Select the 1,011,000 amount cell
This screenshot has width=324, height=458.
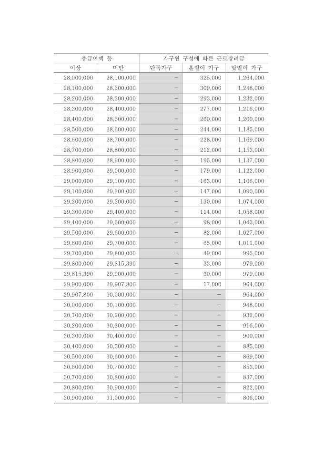(251, 243)
